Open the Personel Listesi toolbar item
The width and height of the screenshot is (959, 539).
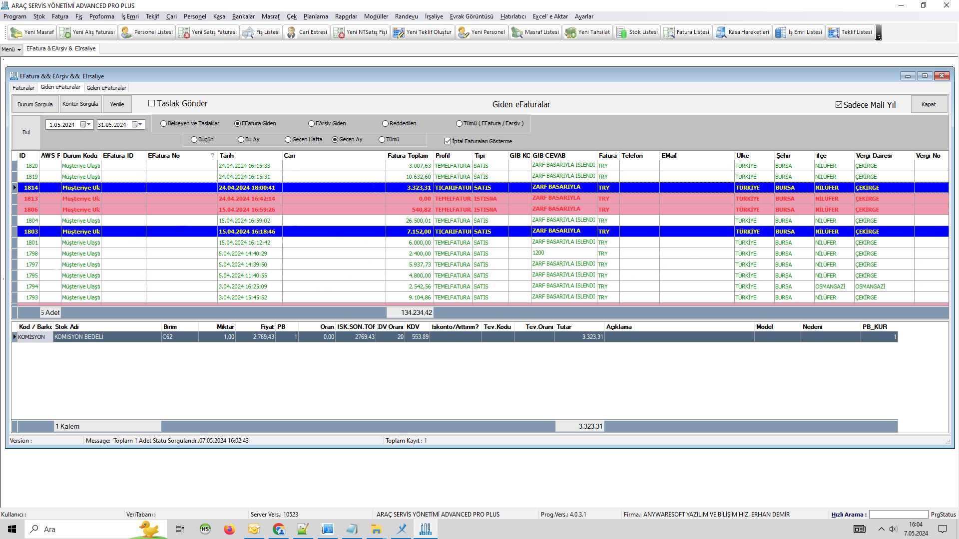[147, 32]
